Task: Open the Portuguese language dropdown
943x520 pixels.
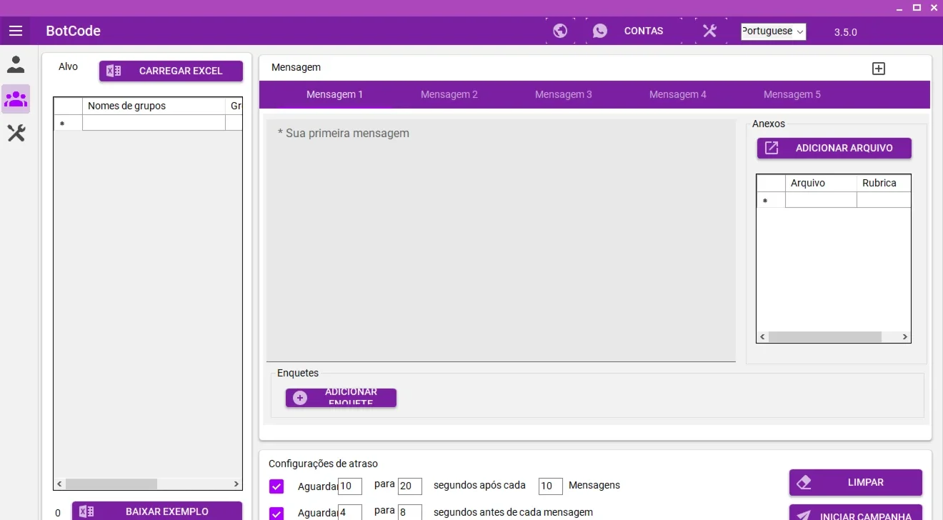Action: coord(773,31)
